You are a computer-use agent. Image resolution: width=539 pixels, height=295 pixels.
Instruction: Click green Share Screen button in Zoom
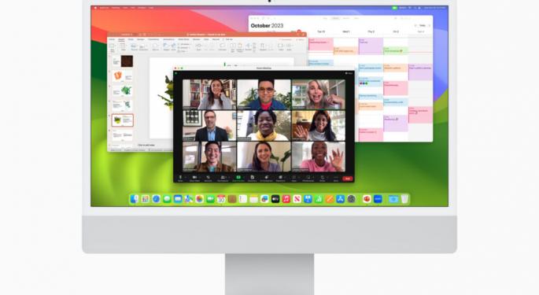tap(238, 178)
